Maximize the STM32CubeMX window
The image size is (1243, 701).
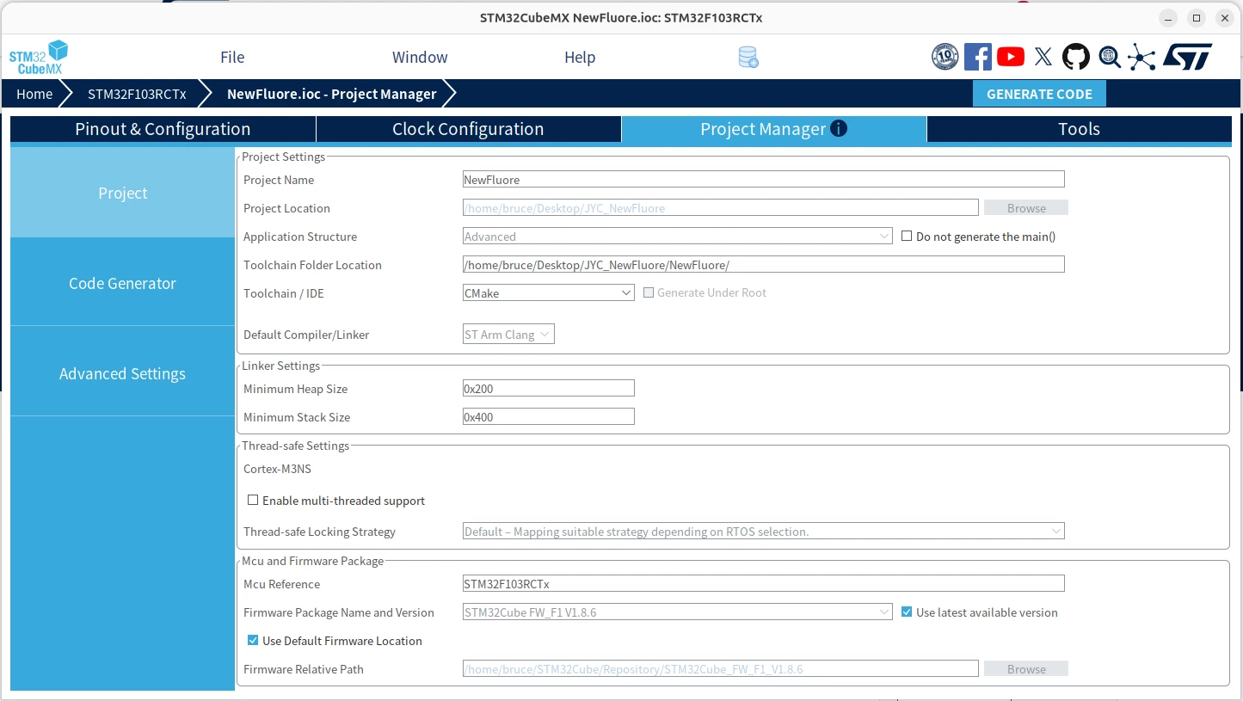pyautogui.click(x=1197, y=18)
